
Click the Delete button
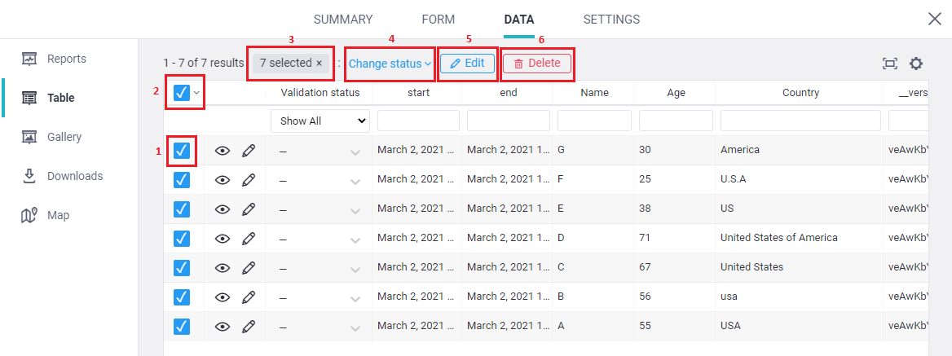click(537, 64)
